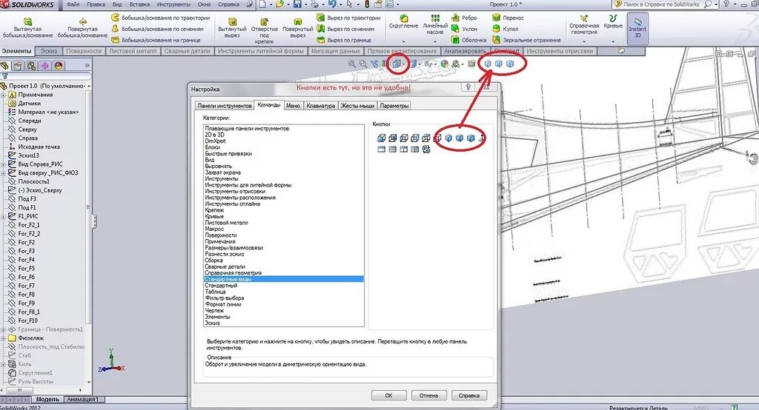Open the Инструменты menu
759x410 pixels.
(x=173, y=4)
